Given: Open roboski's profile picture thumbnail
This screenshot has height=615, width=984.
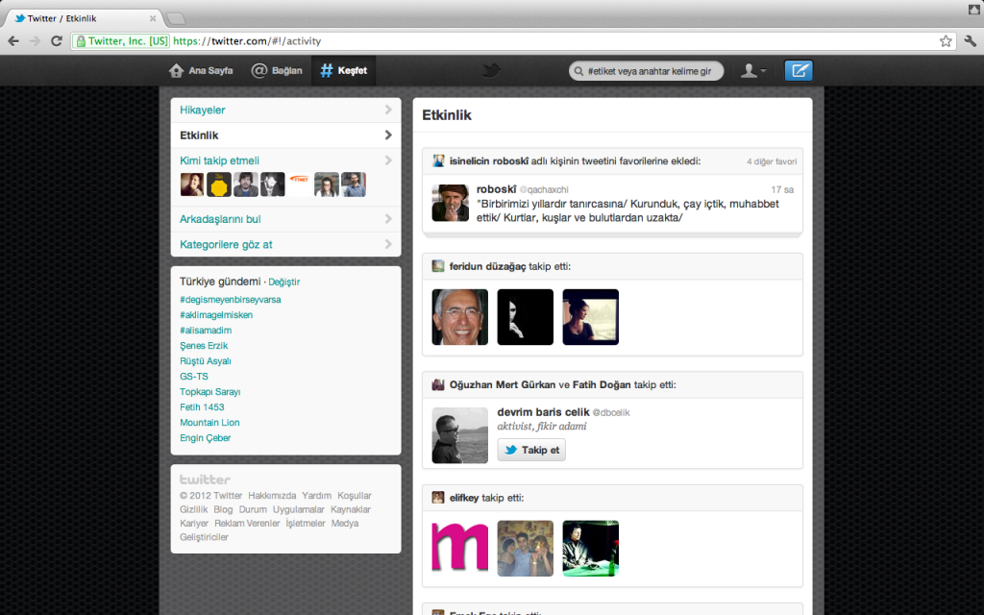Looking at the screenshot, I should (x=450, y=203).
